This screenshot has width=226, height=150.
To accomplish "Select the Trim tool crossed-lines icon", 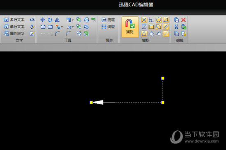I will 69,27.
